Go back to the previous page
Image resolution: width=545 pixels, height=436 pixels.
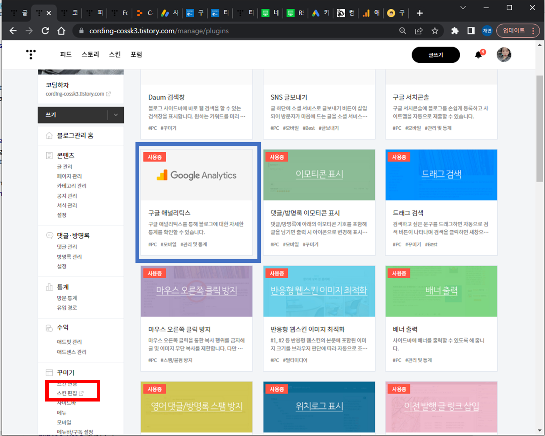pyautogui.click(x=13, y=31)
